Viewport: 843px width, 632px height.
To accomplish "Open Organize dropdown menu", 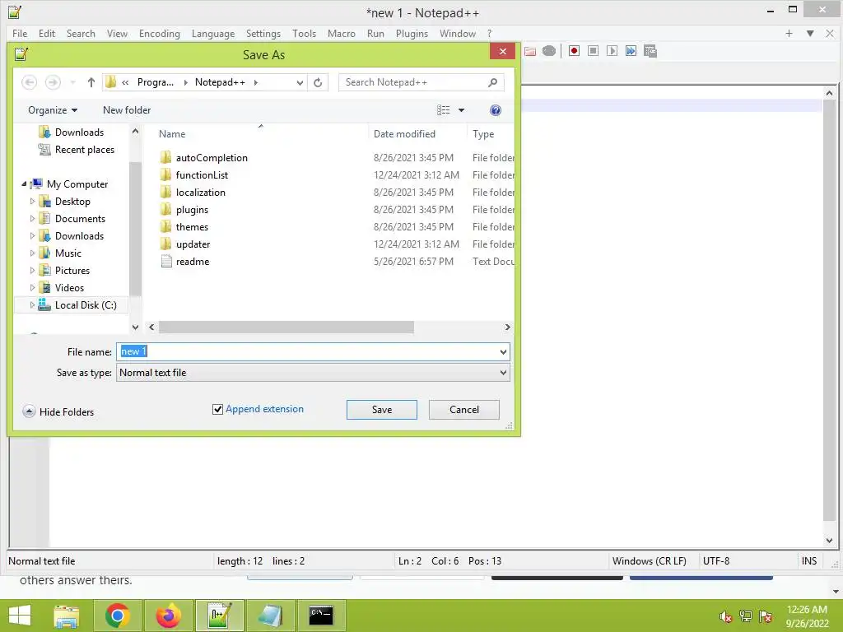I will click(52, 110).
